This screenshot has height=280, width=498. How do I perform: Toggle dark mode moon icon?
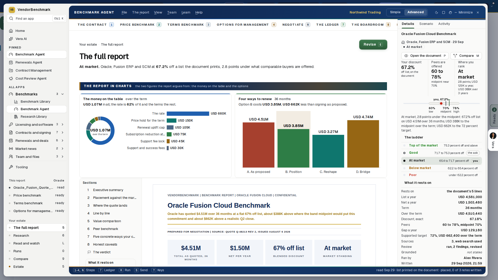coord(437,12)
